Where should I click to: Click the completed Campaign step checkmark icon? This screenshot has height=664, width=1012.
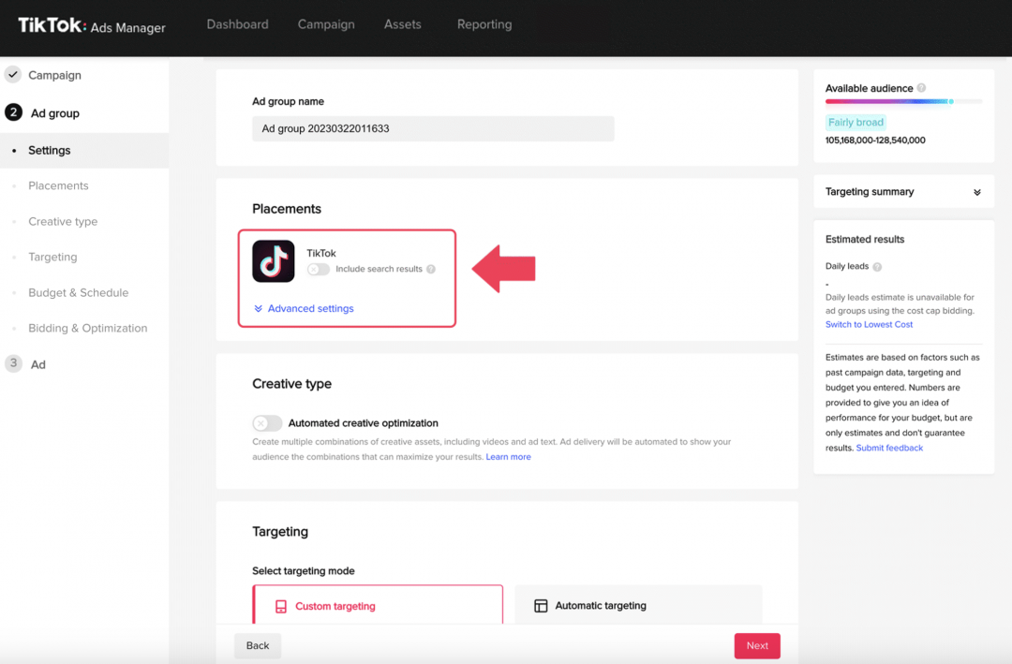click(x=13, y=74)
